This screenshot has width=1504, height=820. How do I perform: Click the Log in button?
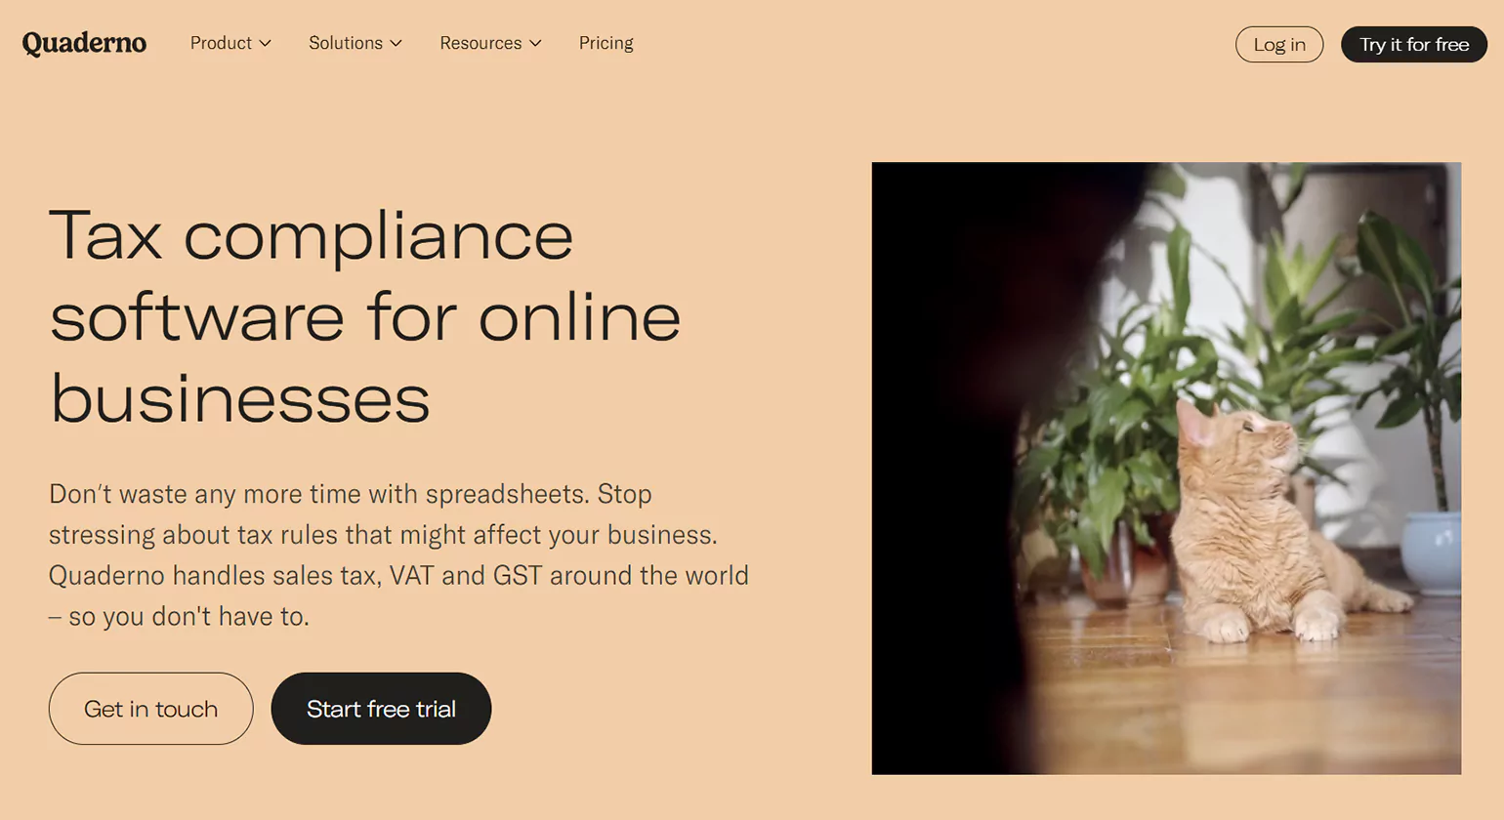click(x=1279, y=44)
